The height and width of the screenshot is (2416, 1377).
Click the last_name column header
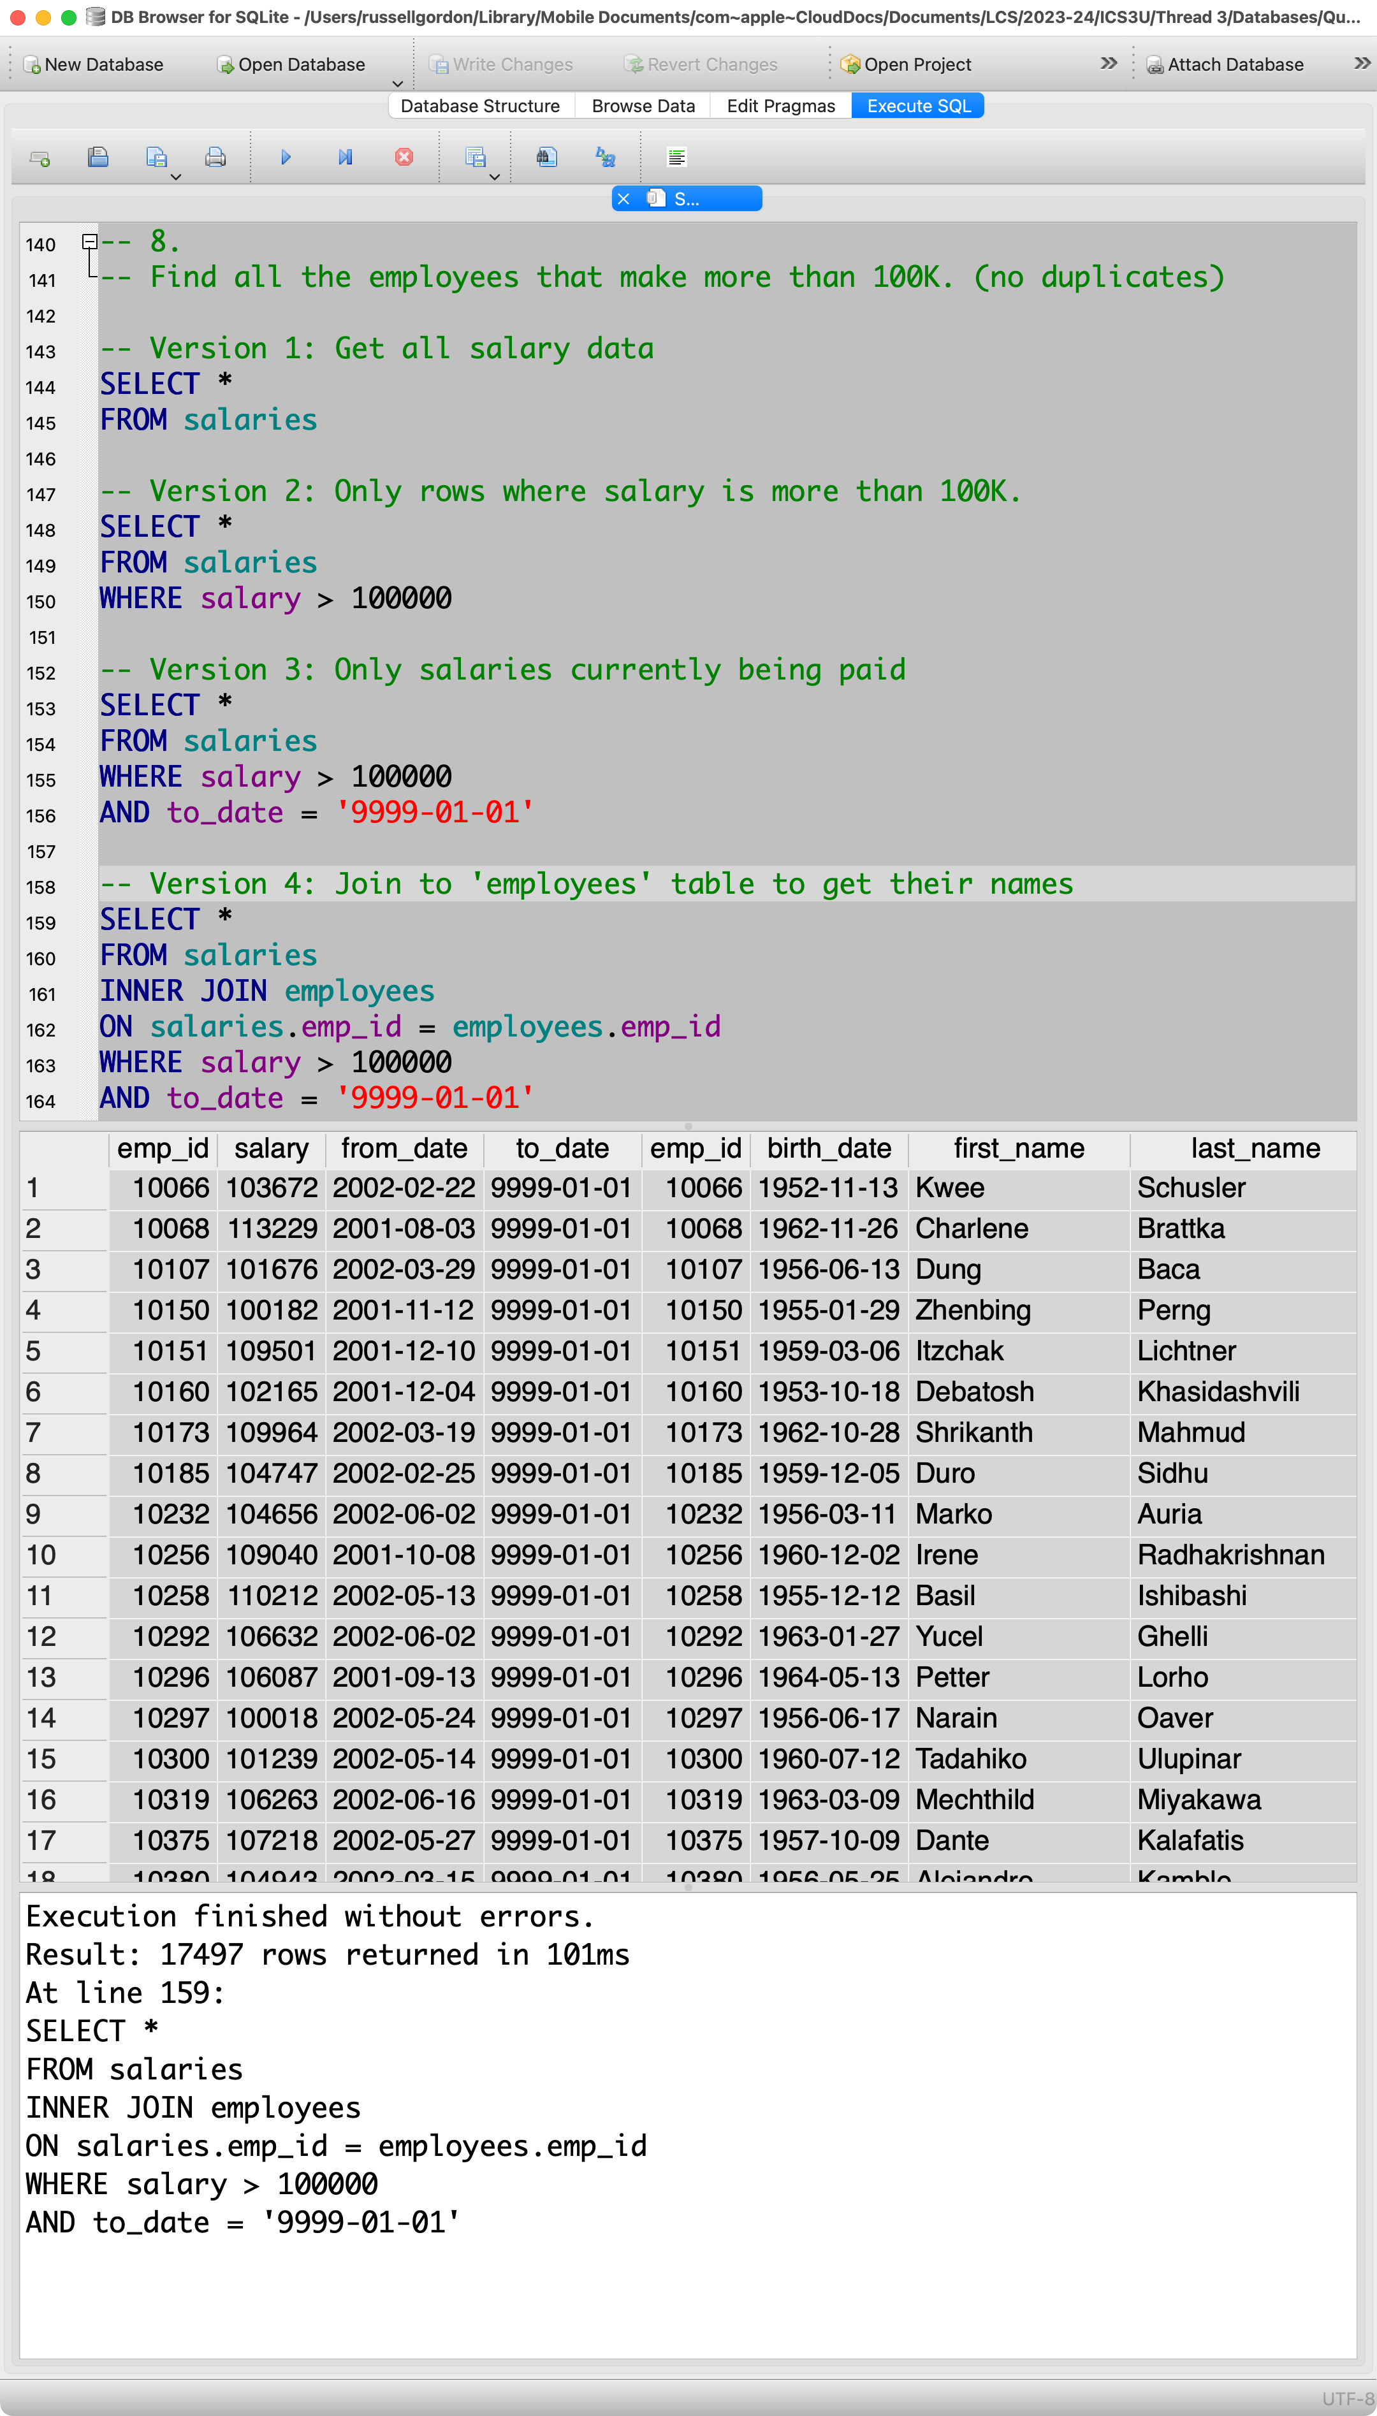pos(1254,1148)
